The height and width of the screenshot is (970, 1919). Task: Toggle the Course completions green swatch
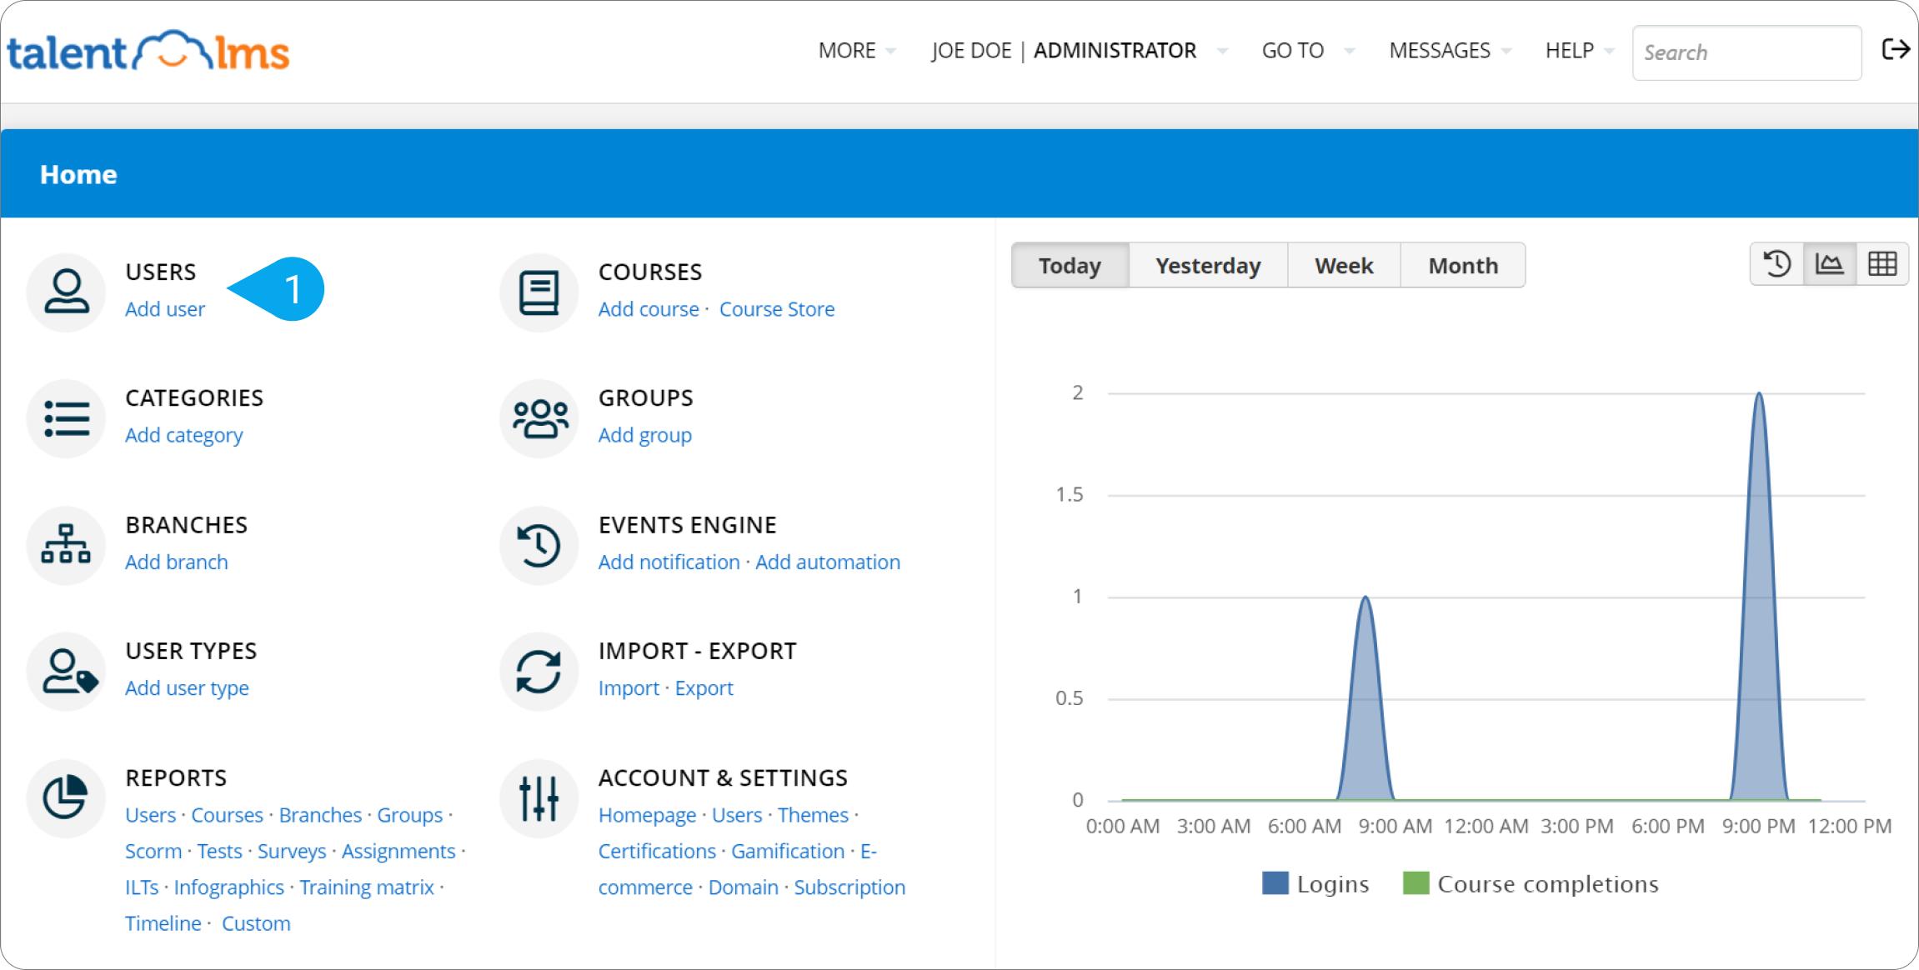coord(1416,883)
